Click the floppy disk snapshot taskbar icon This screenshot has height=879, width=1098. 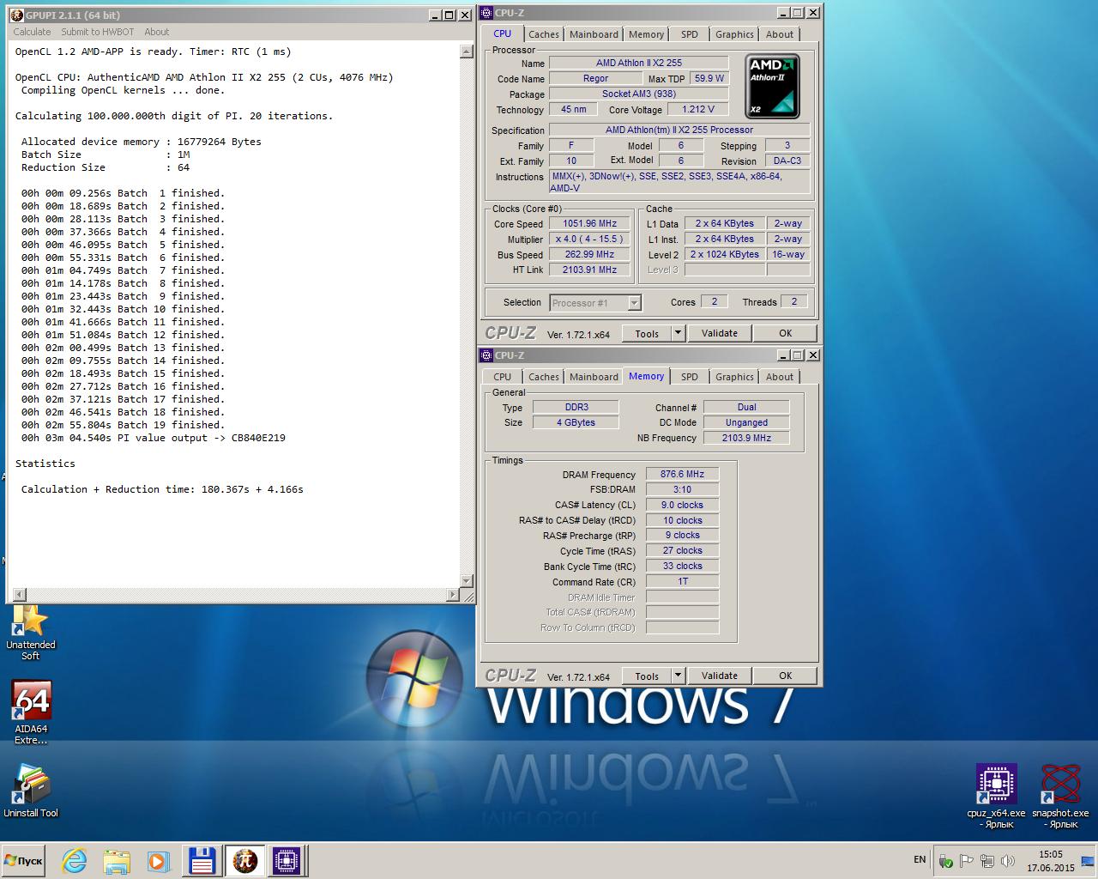click(x=202, y=860)
